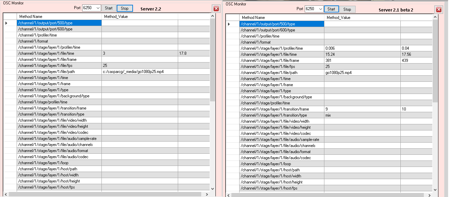Close the Server 2.1 beta 2 panel
Image resolution: width=454 pixels, height=197 pixels.
439,10
